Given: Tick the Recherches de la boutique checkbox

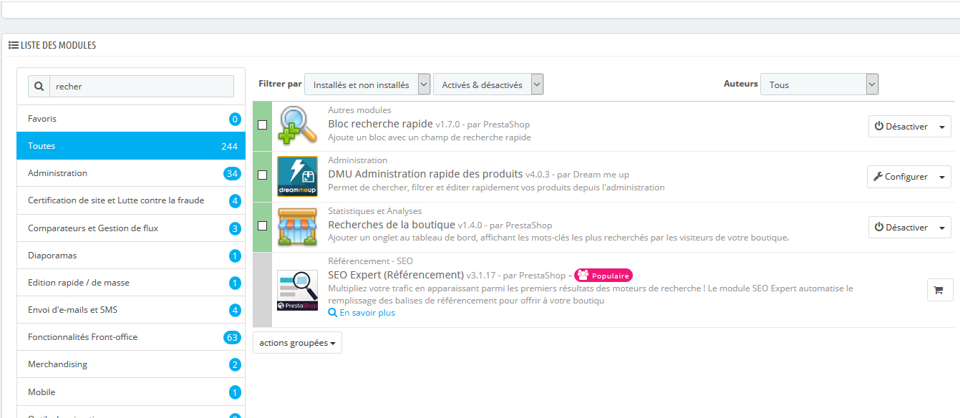Looking at the screenshot, I should 262,225.
